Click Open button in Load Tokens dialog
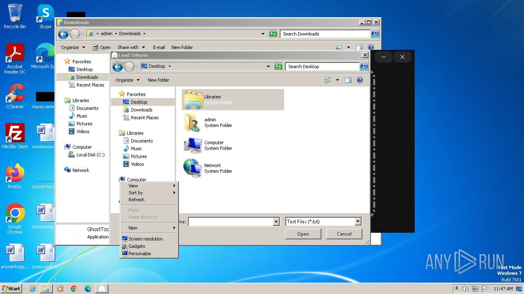The width and height of the screenshot is (524, 294). coord(303,234)
